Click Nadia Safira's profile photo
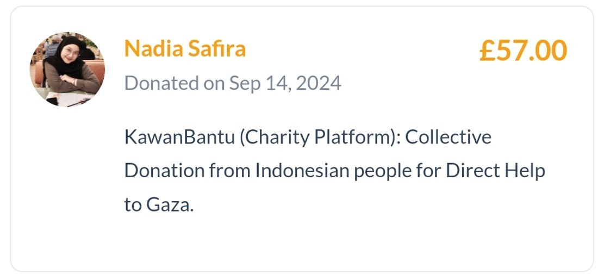 67,69
